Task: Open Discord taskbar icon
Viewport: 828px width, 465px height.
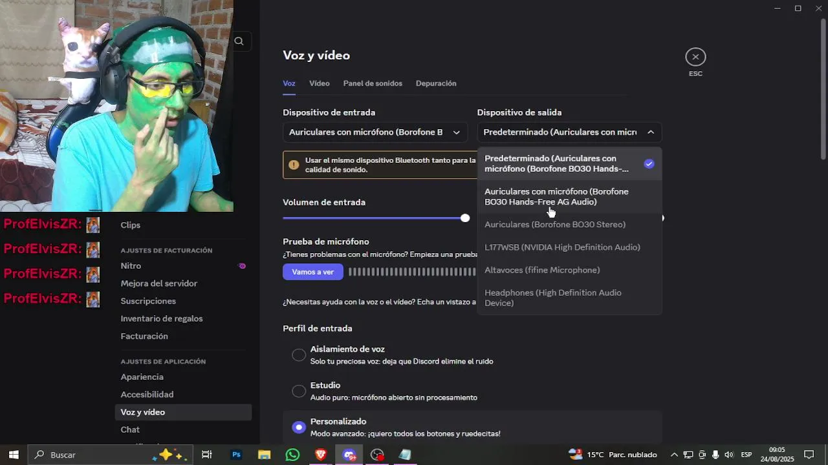Action: pos(349,455)
